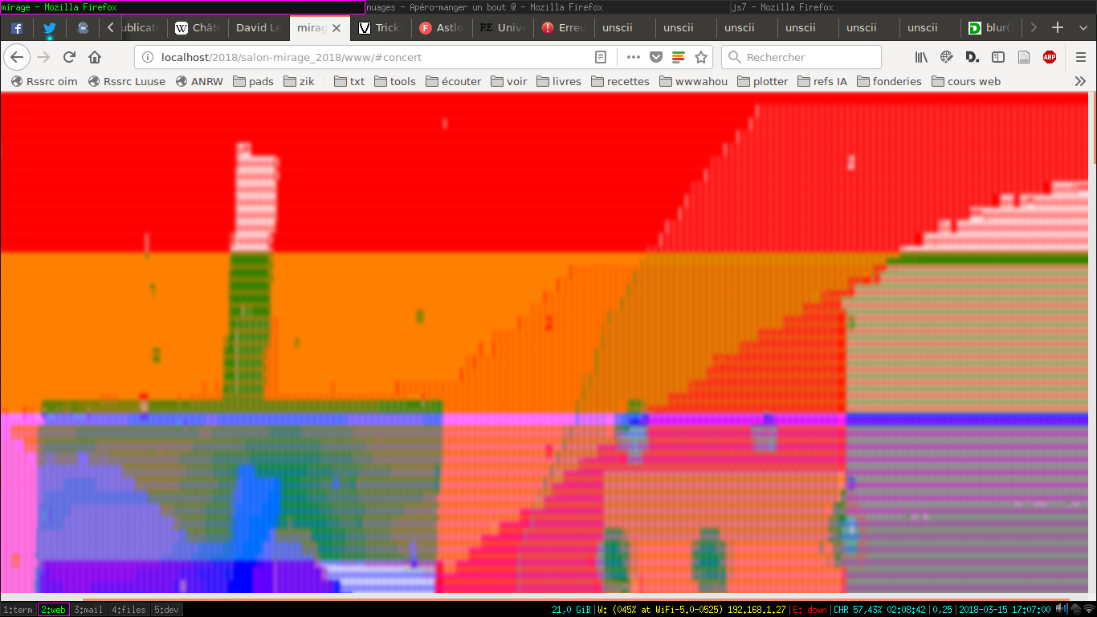
Task: Open Adblock Plus extension icon
Action: (x=1049, y=57)
